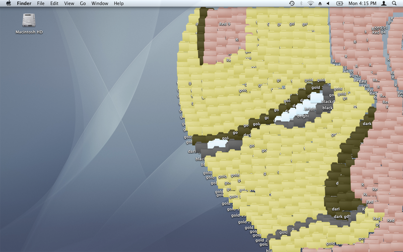403x252 pixels.
Task: Open the Wi-Fi status menu
Action: point(311,4)
